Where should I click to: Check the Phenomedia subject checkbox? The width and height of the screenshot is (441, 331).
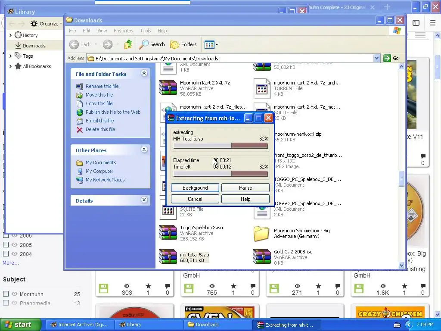[6, 303]
